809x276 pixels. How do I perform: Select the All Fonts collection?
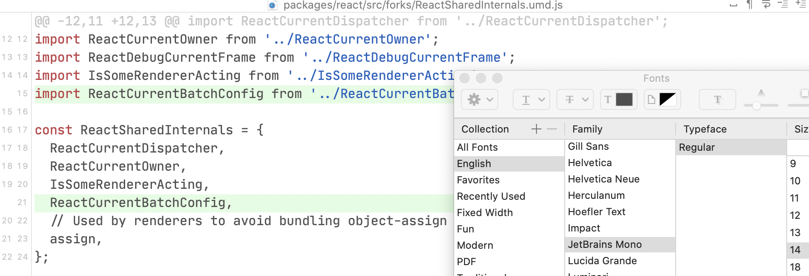click(509, 147)
